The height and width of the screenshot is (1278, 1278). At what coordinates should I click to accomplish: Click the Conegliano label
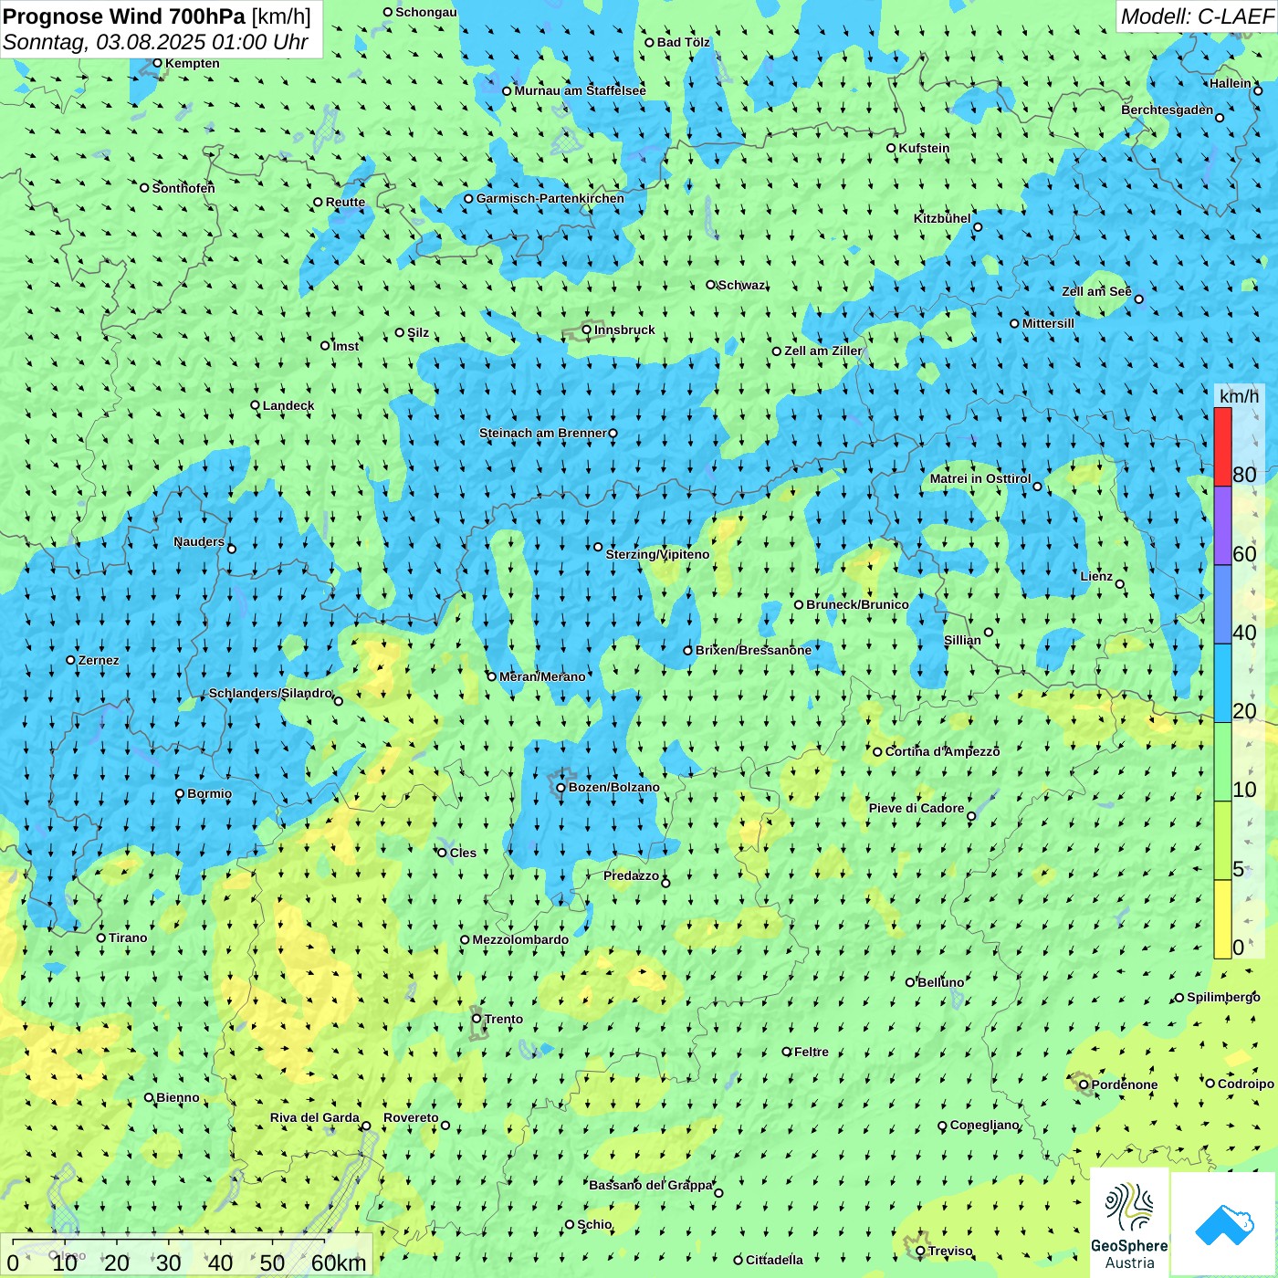pyautogui.click(x=985, y=1125)
